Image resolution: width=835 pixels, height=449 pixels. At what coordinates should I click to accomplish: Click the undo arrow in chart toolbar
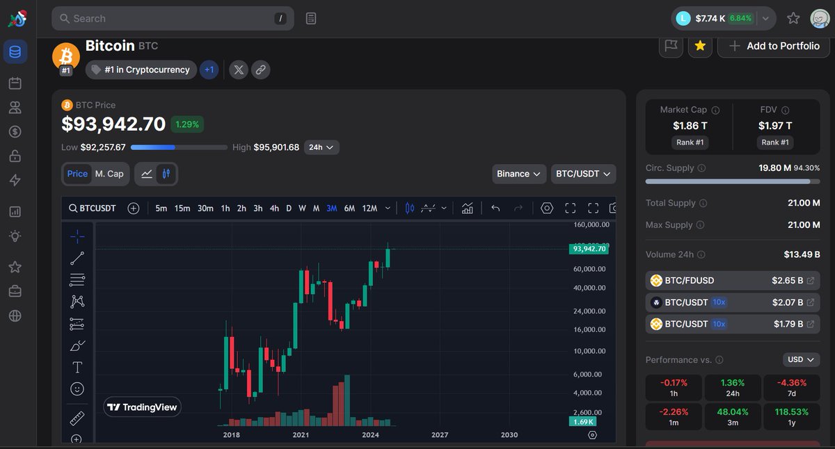pyautogui.click(x=495, y=208)
